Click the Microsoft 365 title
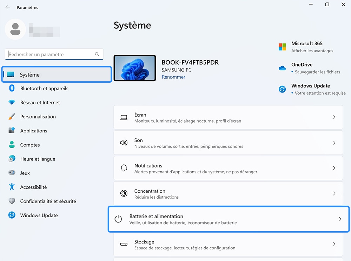 click(x=307, y=43)
